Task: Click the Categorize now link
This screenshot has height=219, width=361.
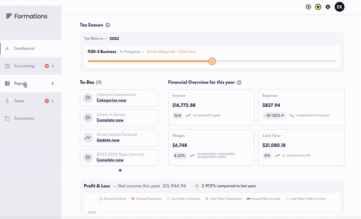Action: point(111,100)
